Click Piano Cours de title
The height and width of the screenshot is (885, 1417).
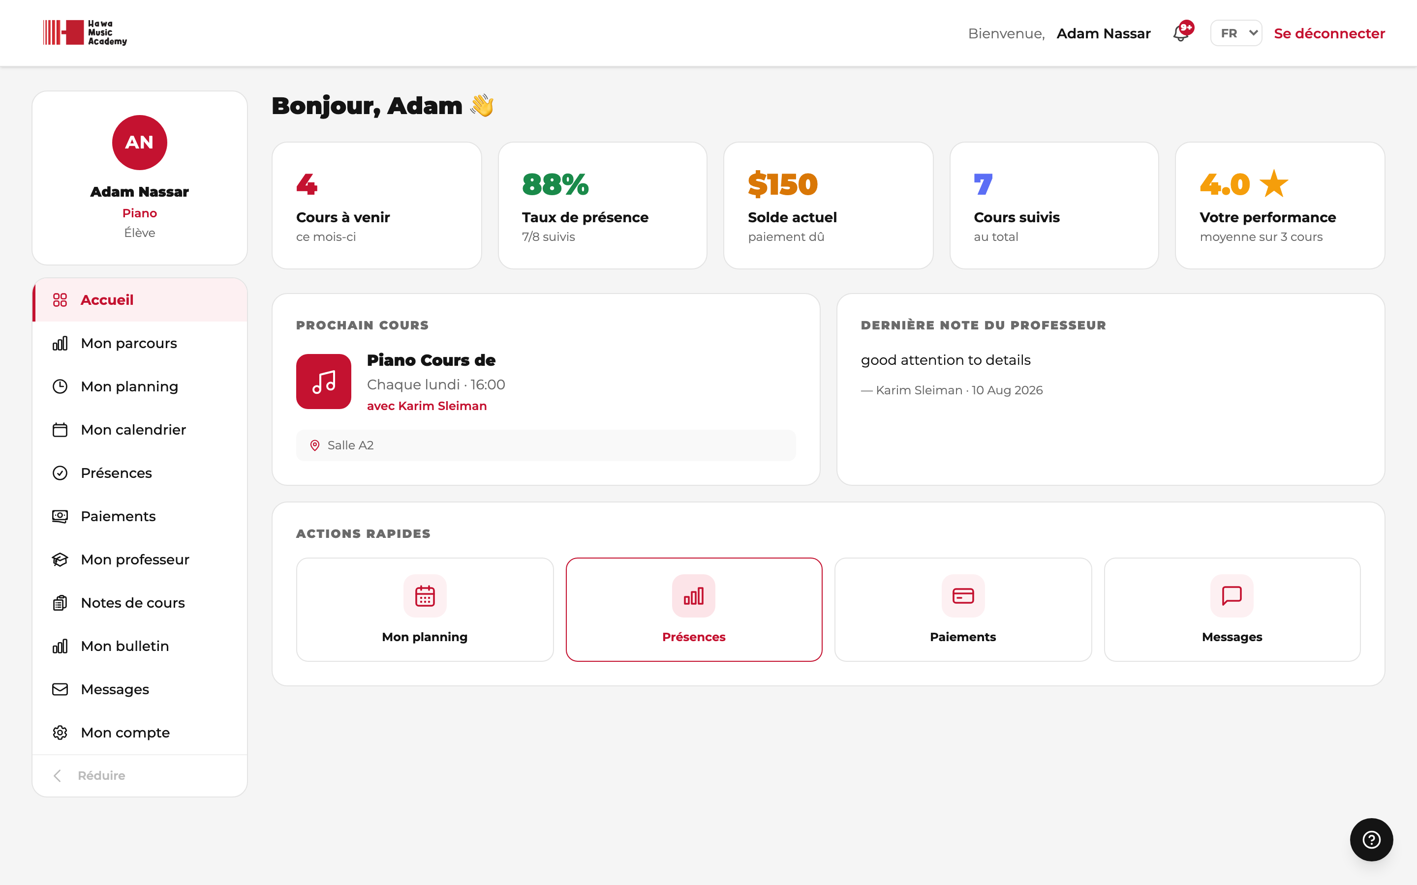click(431, 360)
